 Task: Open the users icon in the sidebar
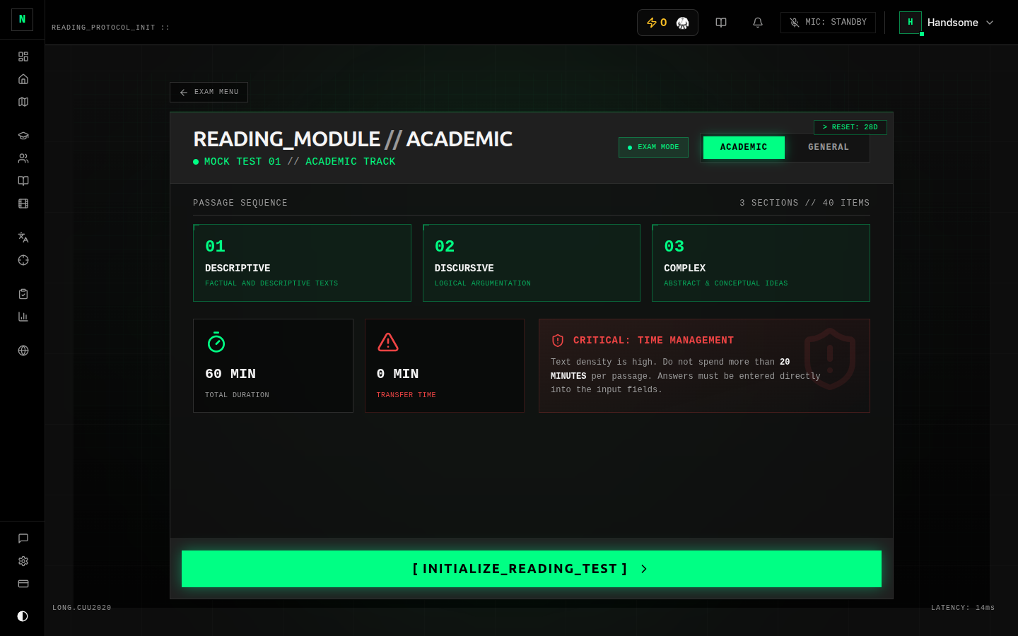(x=23, y=158)
